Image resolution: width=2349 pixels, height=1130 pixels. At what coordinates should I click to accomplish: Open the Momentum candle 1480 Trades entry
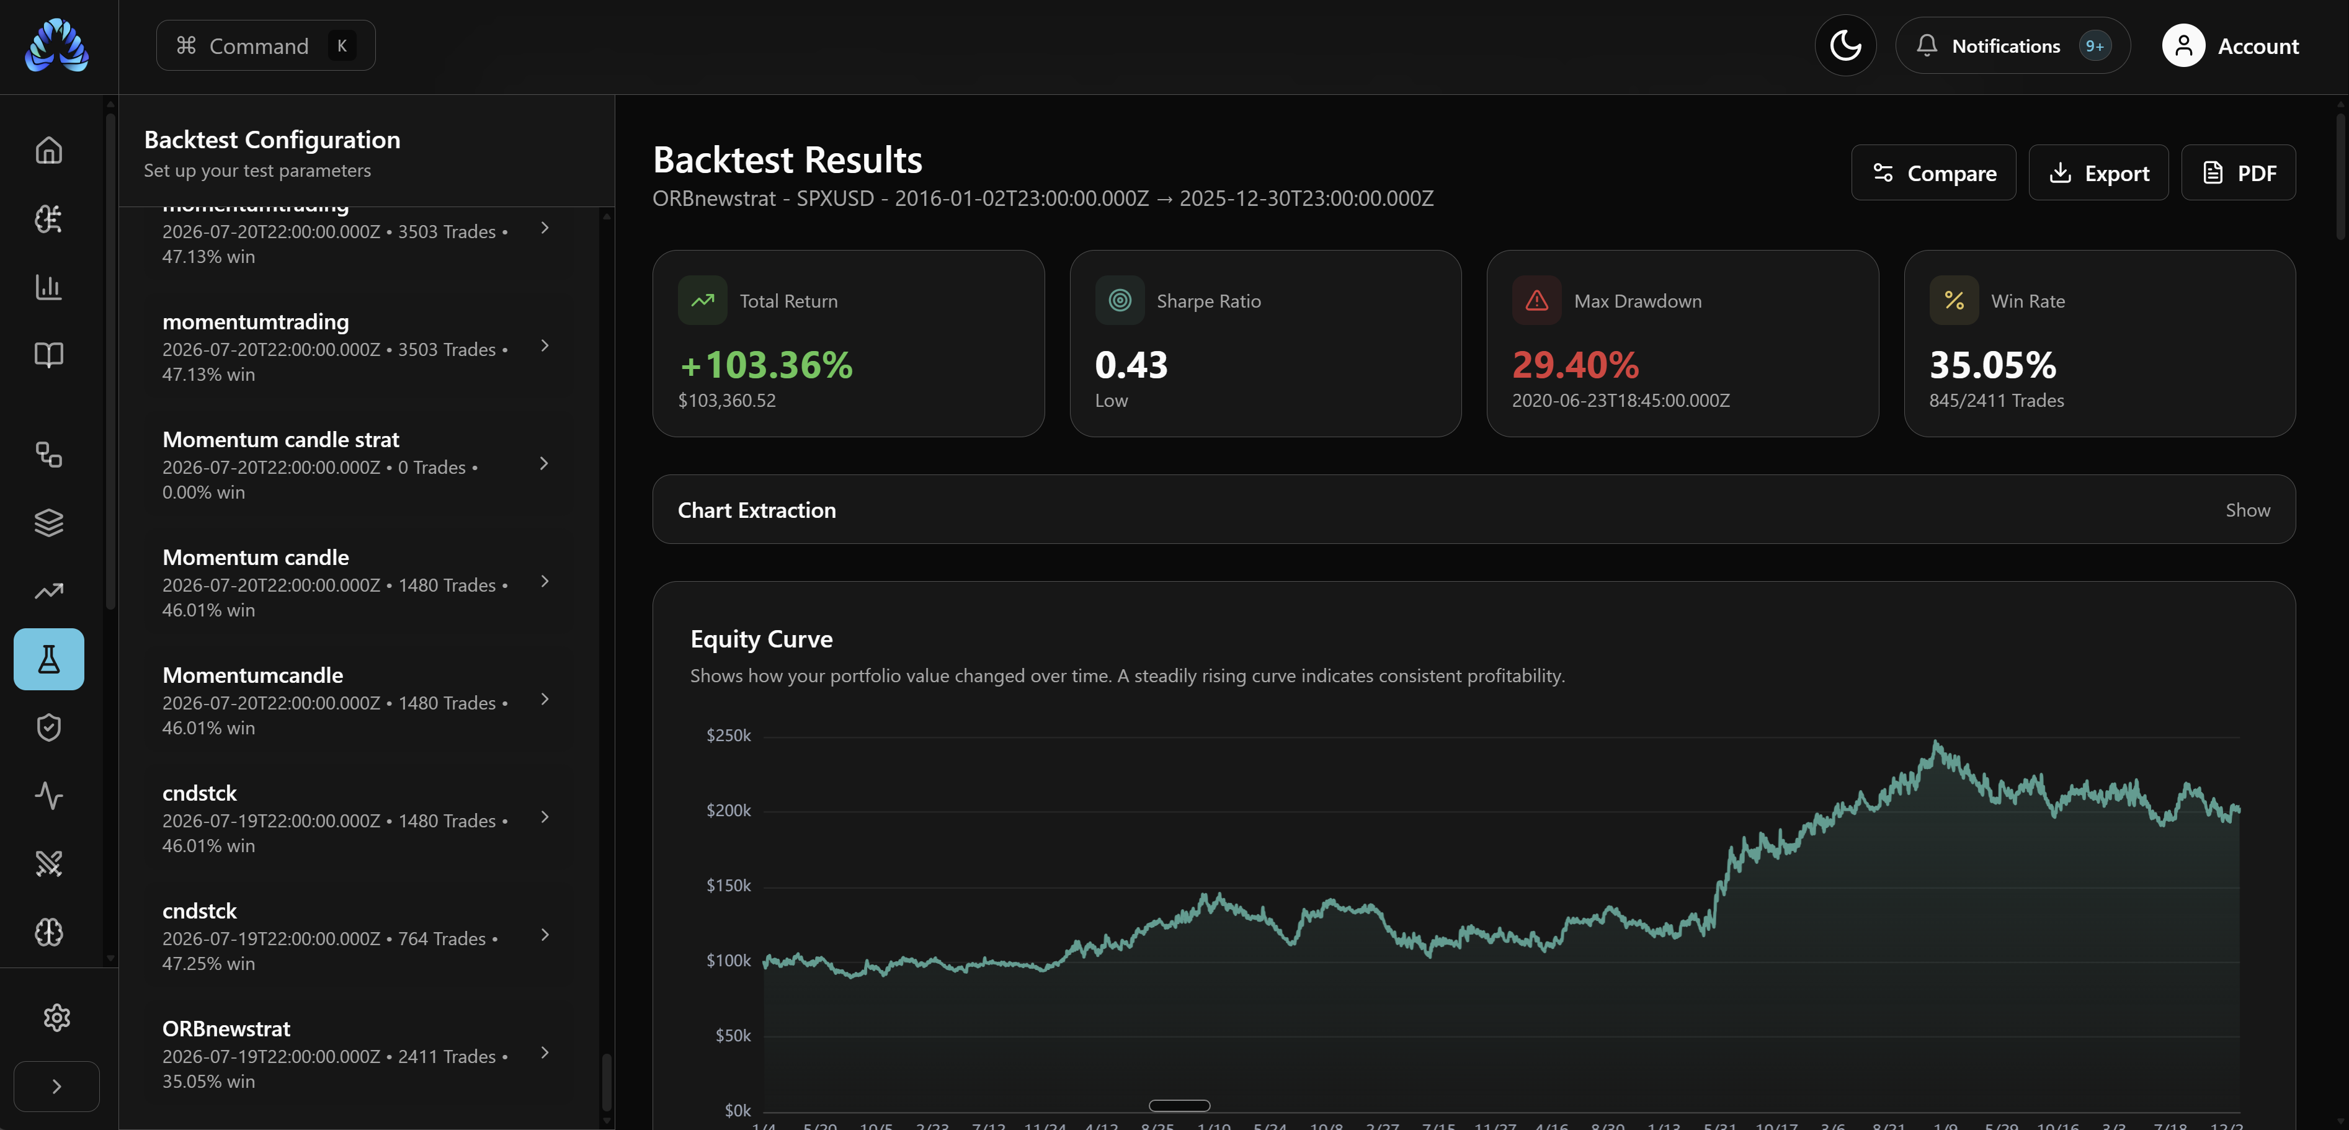pyautogui.click(x=359, y=583)
